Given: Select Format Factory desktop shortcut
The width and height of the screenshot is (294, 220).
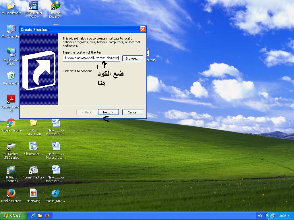Looking at the screenshot, I should point(33,172).
